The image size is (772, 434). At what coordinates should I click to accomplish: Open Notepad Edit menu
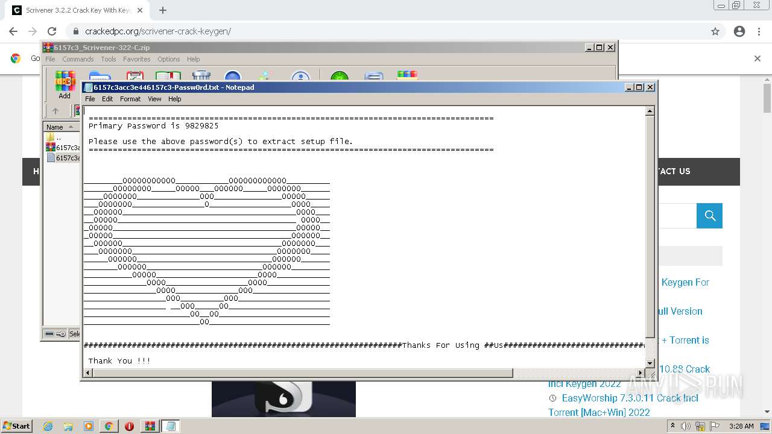107,99
